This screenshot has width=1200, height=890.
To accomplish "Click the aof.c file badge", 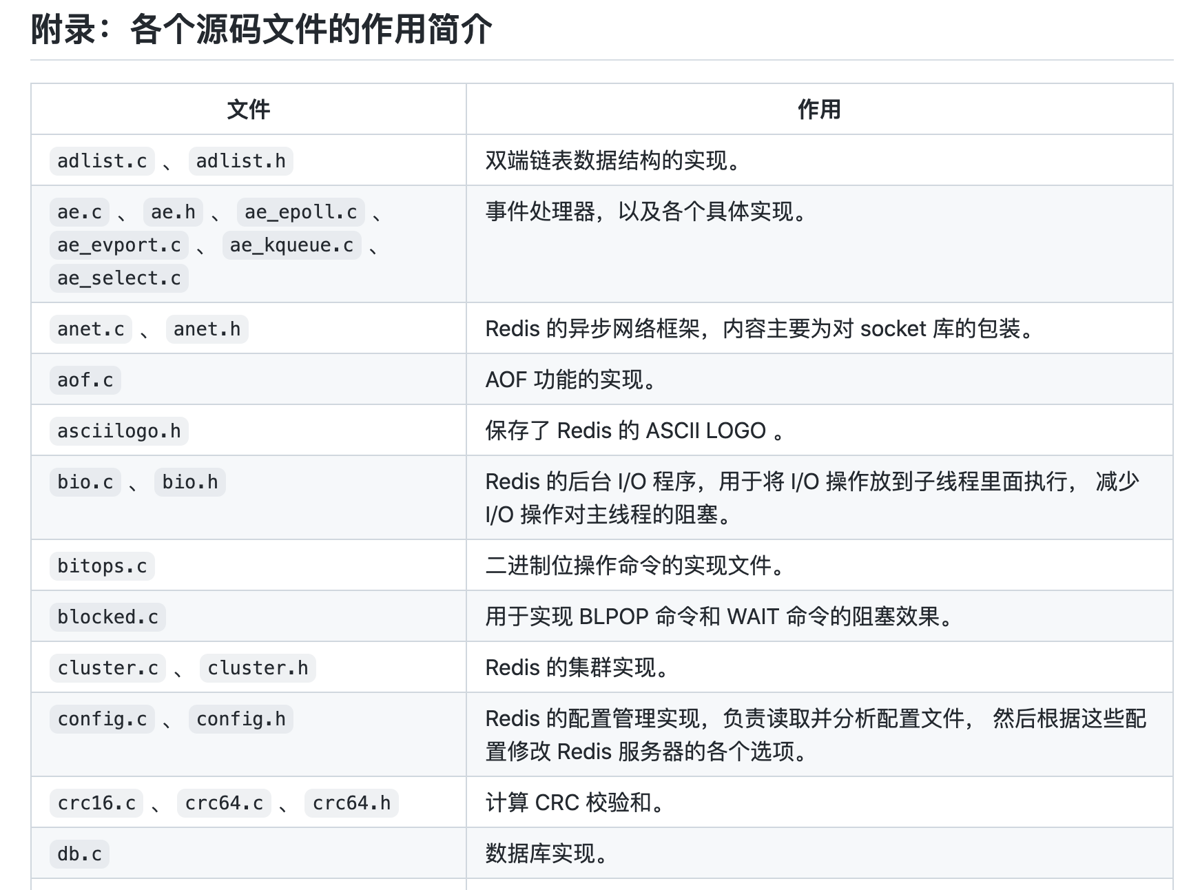I will [85, 380].
